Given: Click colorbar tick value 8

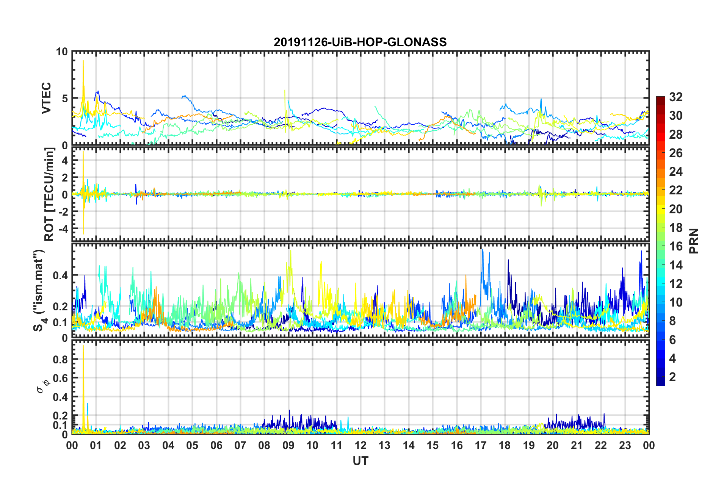Looking at the screenshot, I should pyautogui.click(x=672, y=321).
